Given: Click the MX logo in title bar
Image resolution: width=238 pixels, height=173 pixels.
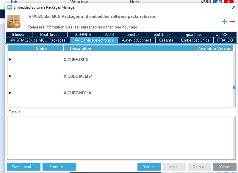Looking at the screenshot, I should [x=10, y=7].
